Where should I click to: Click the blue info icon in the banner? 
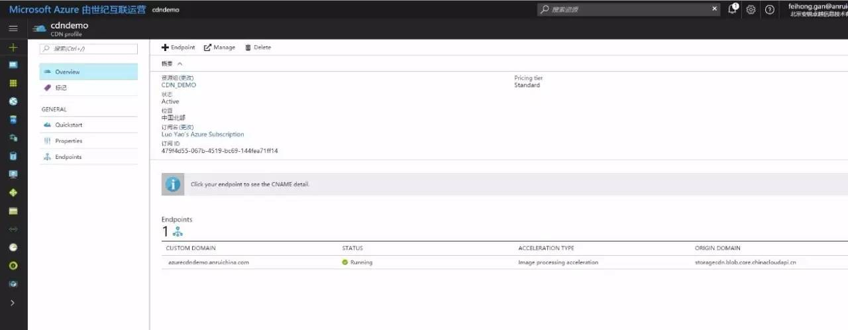tap(173, 184)
